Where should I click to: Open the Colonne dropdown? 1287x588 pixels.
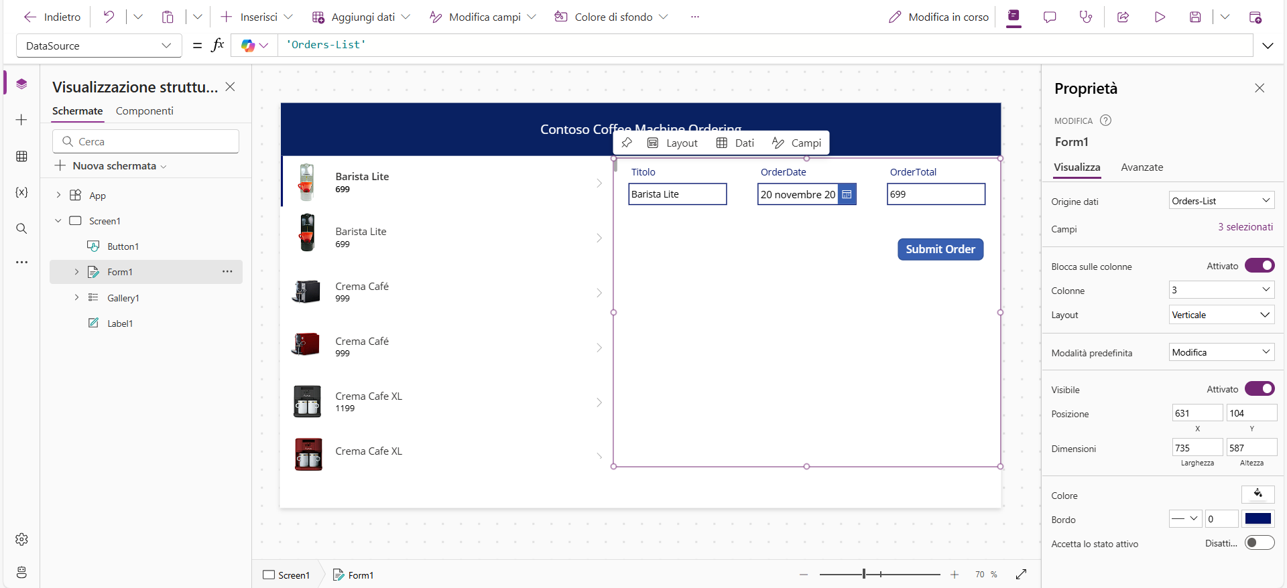point(1221,290)
